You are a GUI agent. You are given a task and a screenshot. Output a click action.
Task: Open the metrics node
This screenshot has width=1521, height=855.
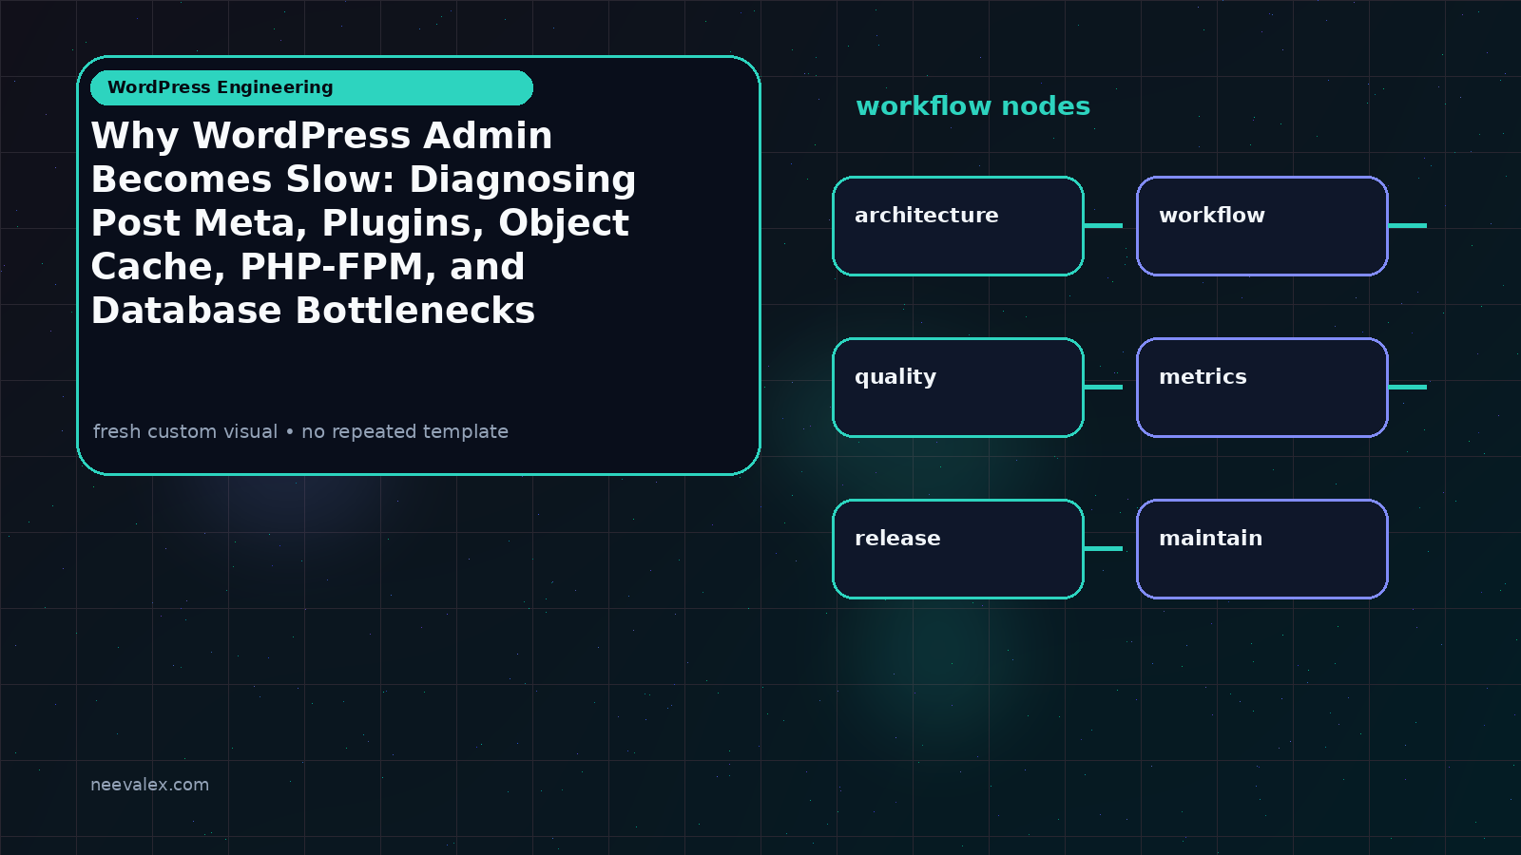tap(1262, 388)
